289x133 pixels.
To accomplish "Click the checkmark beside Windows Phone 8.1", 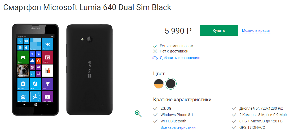I will pos(155,115).
